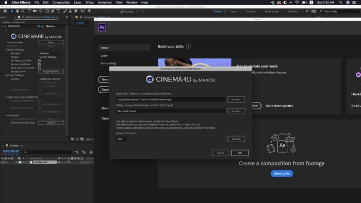361x203 pixels.
Task: Collapse the CINEWARE effect twirl arrow
Action: click(3, 26)
